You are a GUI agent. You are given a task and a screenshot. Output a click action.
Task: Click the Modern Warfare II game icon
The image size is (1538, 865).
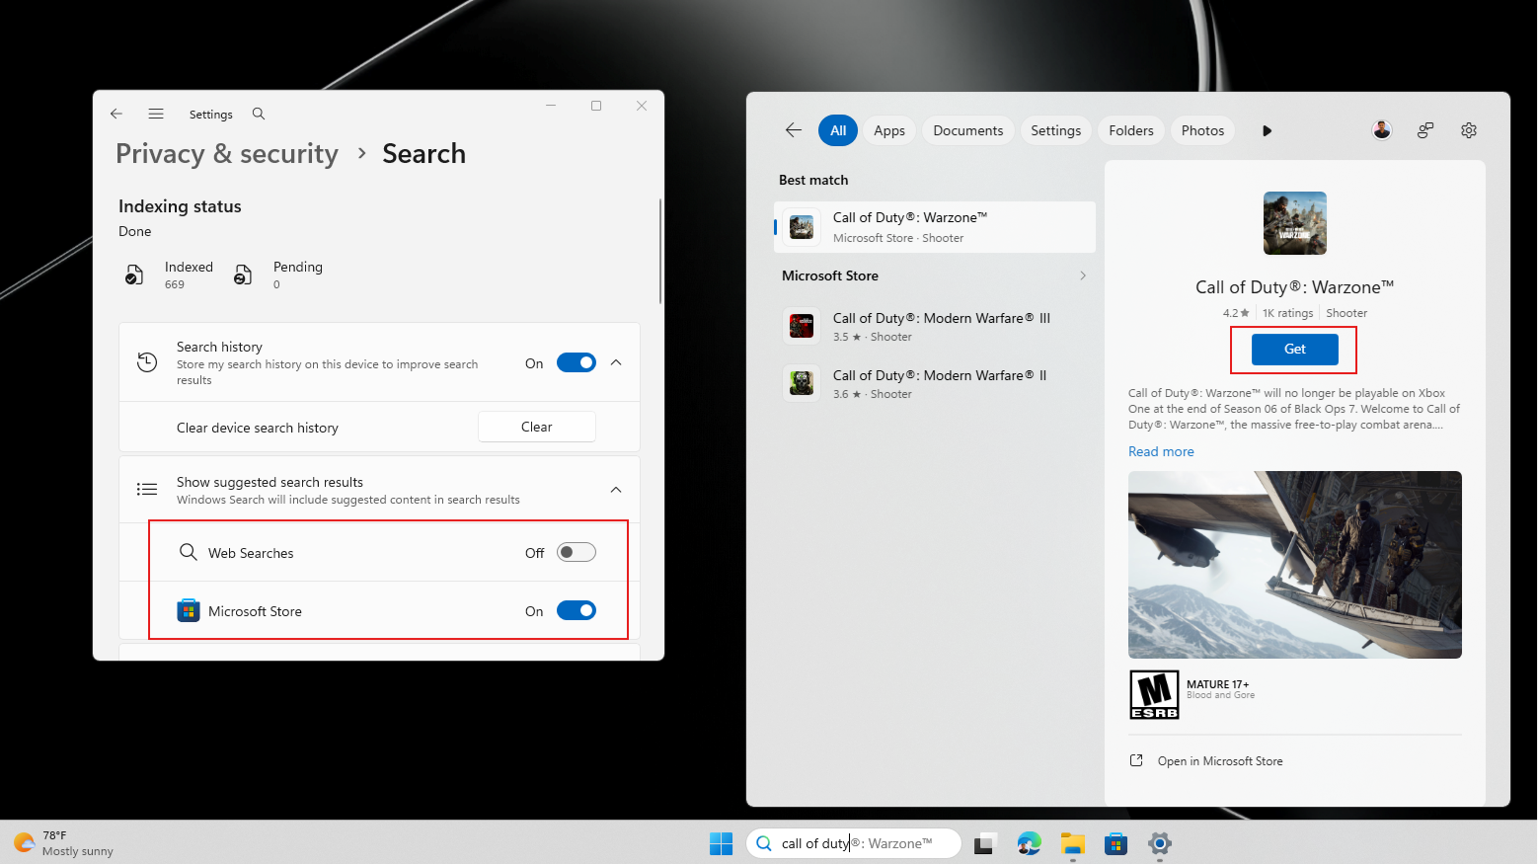coord(802,383)
